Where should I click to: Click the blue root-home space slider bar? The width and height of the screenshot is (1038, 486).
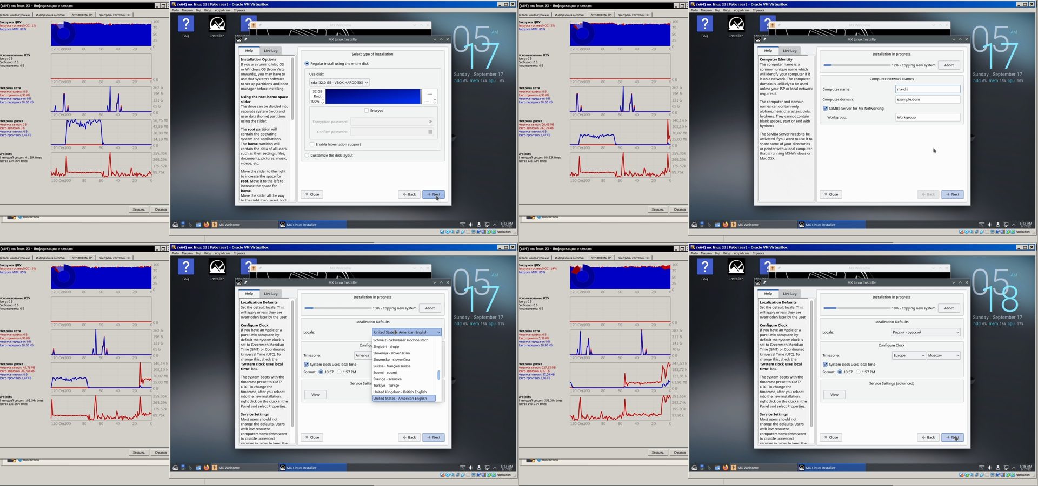(373, 96)
